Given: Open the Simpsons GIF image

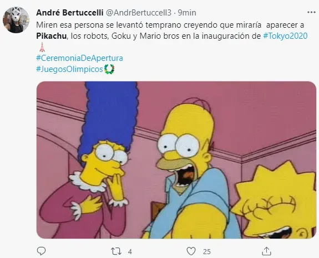Looking at the screenshot, I should tap(176, 160).
